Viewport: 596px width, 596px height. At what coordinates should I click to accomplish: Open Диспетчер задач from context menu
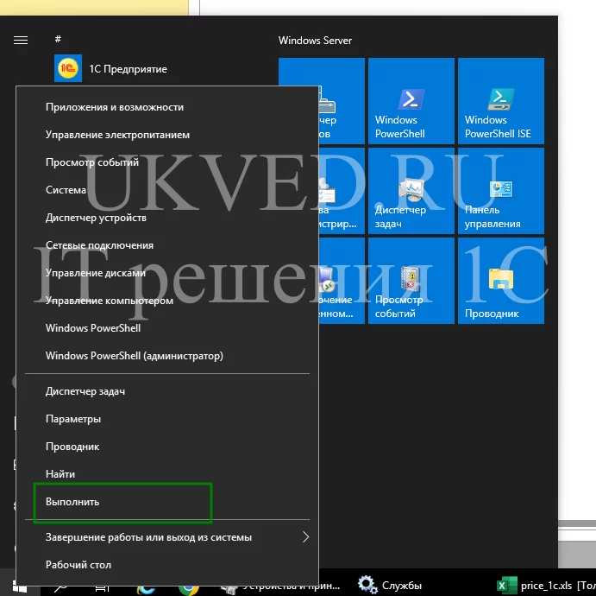[x=167, y=391]
